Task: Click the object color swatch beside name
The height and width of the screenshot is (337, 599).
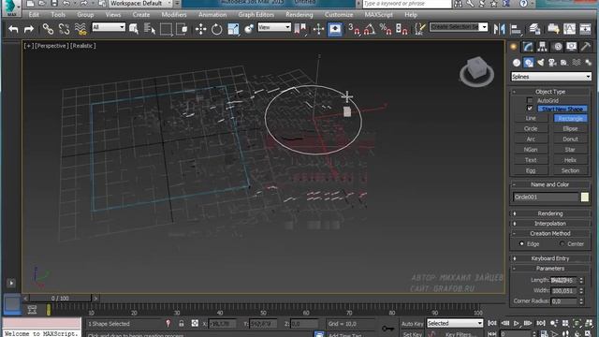Action: point(584,197)
